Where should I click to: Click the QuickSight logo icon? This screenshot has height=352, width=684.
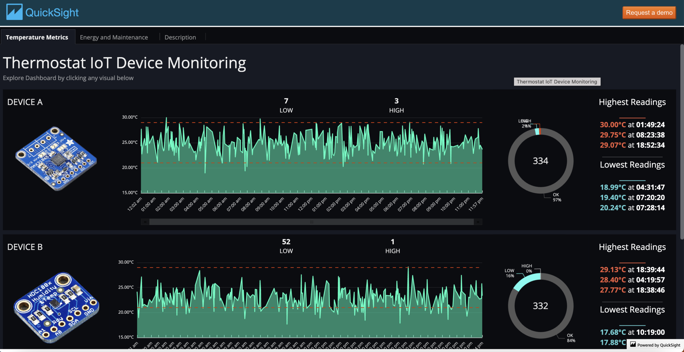pos(14,12)
